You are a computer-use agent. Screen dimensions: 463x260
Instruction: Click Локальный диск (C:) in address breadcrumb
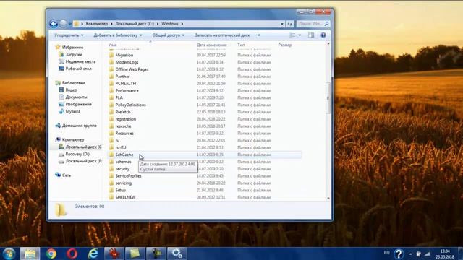tap(135, 24)
